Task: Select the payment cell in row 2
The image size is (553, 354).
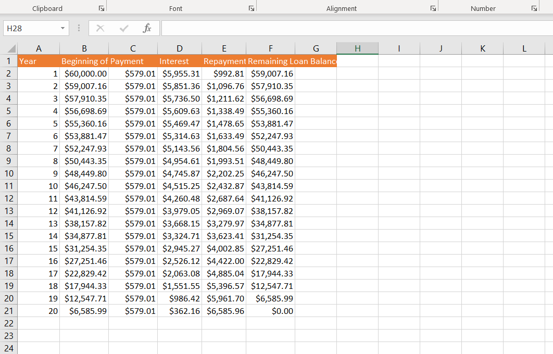Action: [x=133, y=74]
